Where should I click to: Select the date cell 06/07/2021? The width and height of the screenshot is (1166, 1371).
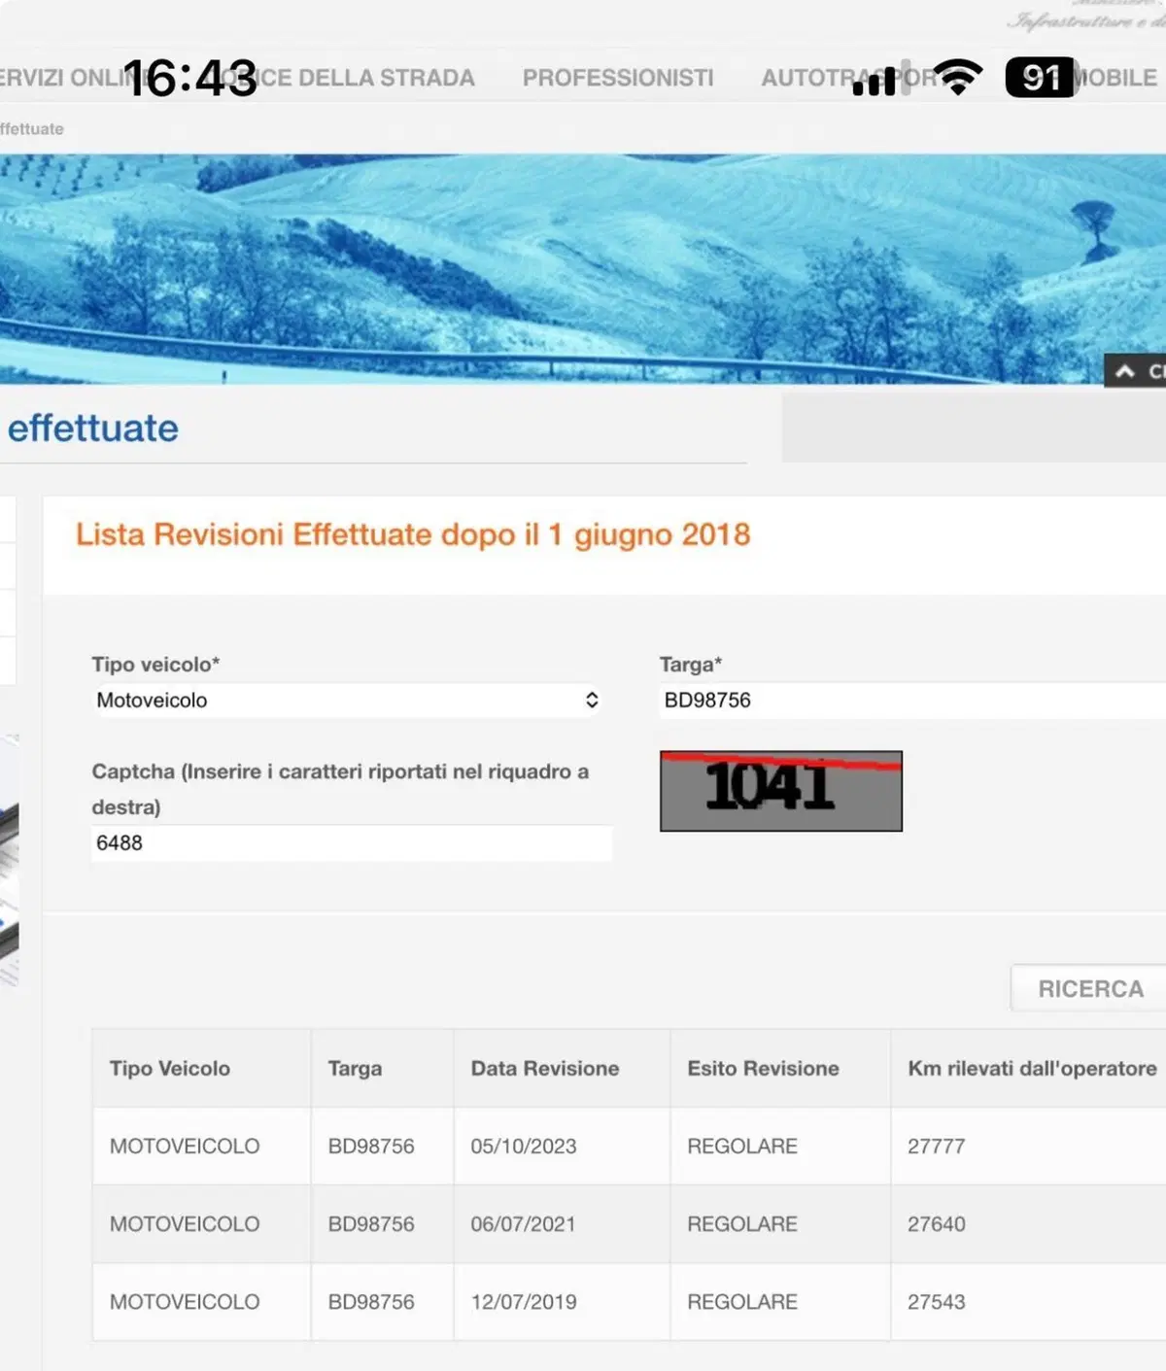tap(524, 1224)
